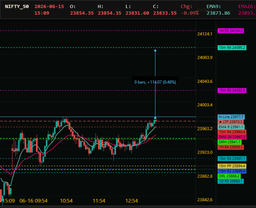Click the 1H R4 23939.3 label
Viewport: 256px width, 208px height.
pos(231,147)
